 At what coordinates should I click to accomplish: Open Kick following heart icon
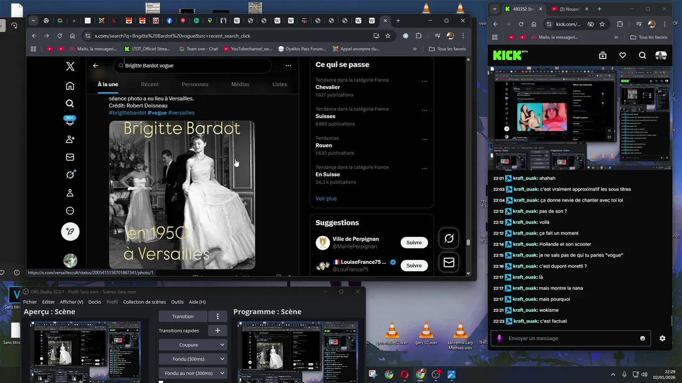click(622, 55)
